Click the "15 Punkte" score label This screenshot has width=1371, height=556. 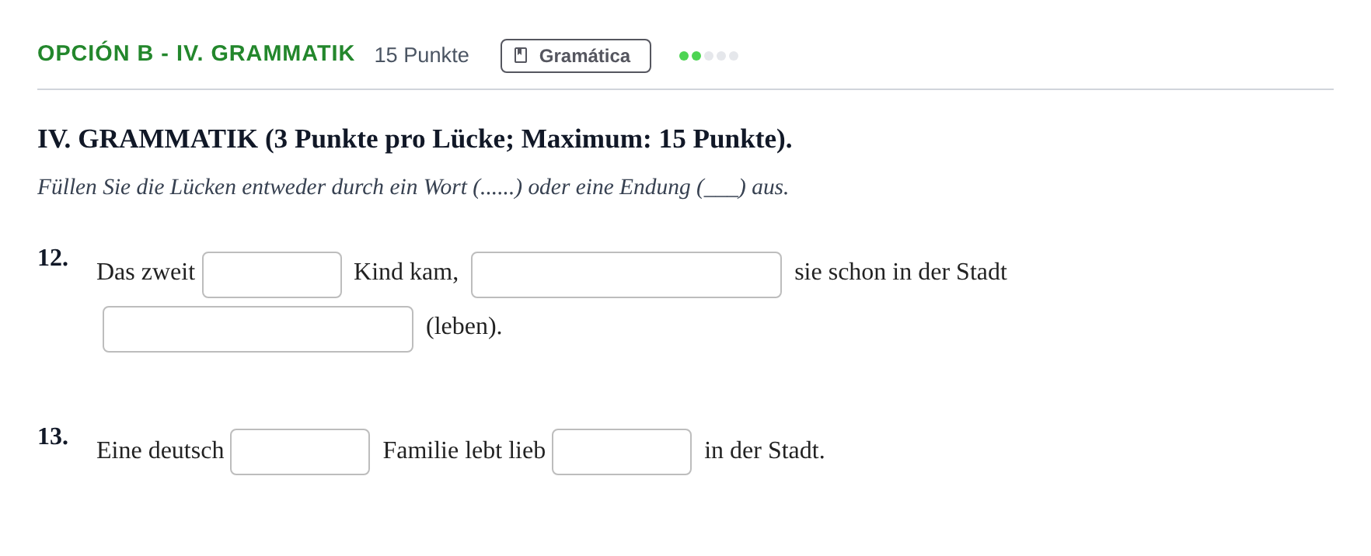coord(421,55)
